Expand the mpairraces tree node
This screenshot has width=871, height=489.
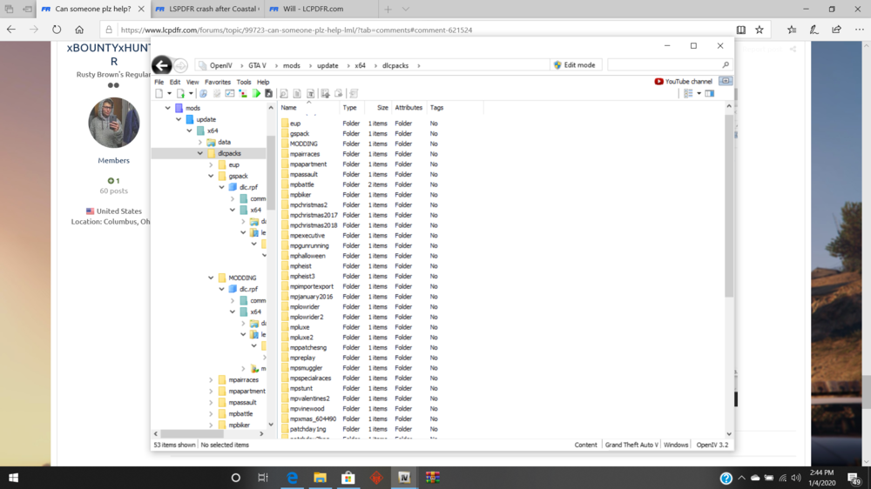click(211, 379)
